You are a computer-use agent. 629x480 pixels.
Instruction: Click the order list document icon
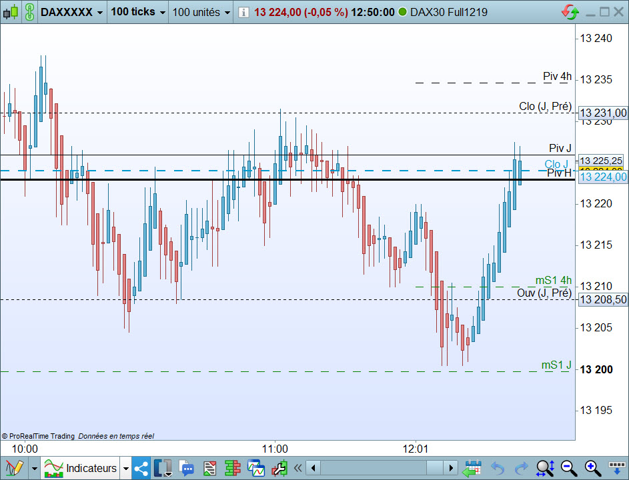(x=209, y=468)
